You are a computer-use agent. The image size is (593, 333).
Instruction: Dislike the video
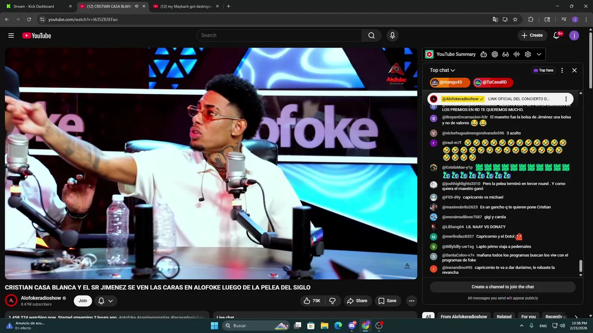click(333, 301)
